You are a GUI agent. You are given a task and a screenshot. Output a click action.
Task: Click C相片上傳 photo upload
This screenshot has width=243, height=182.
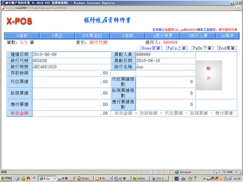pyautogui.click(x=198, y=36)
